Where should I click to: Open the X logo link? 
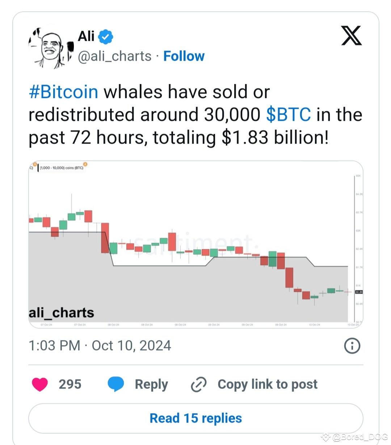click(352, 36)
